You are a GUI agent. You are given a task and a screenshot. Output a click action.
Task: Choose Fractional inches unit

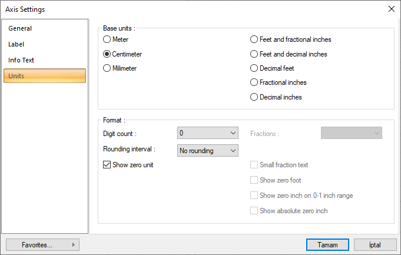pyautogui.click(x=254, y=82)
